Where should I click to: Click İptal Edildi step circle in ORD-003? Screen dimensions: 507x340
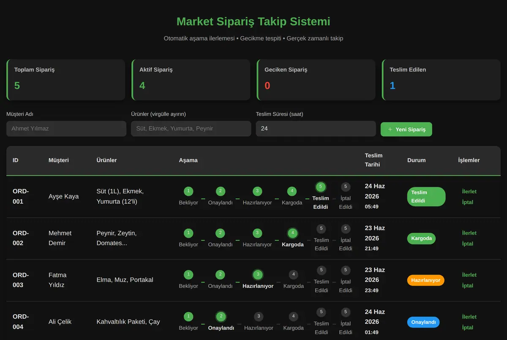[x=346, y=270]
